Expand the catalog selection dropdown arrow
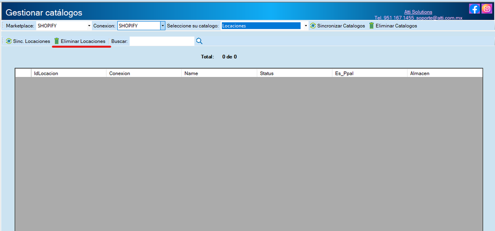 (306, 26)
